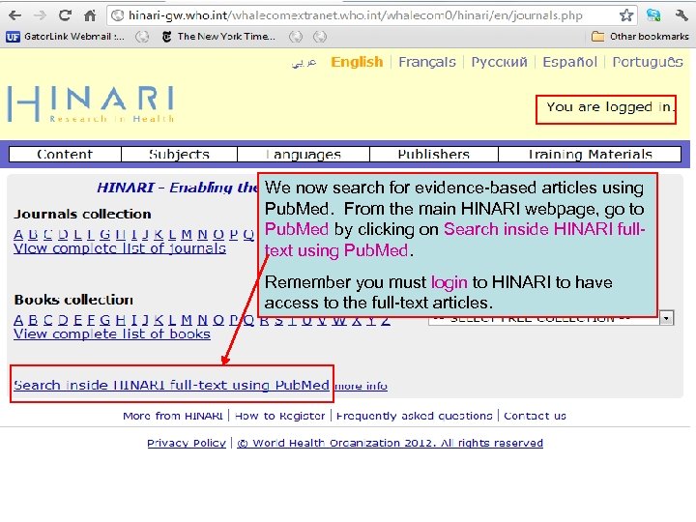The height and width of the screenshot is (522, 696).
Task: Open books starting with letter W
Action: click(339, 320)
